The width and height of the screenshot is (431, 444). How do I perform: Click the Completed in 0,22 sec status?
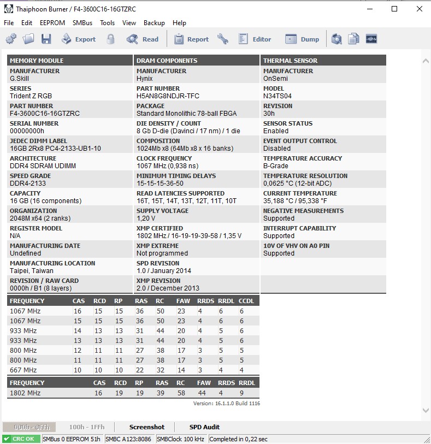tap(238, 439)
